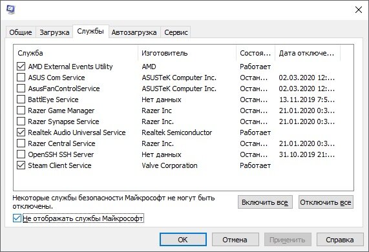369x252 pixels.
Task: Sort by the Служба column header
Action: point(76,53)
